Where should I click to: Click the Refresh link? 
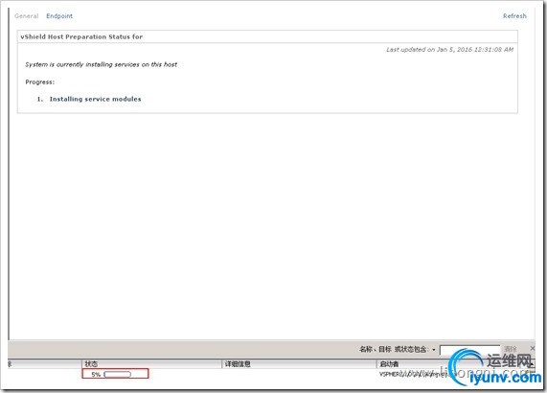point(514,16)
